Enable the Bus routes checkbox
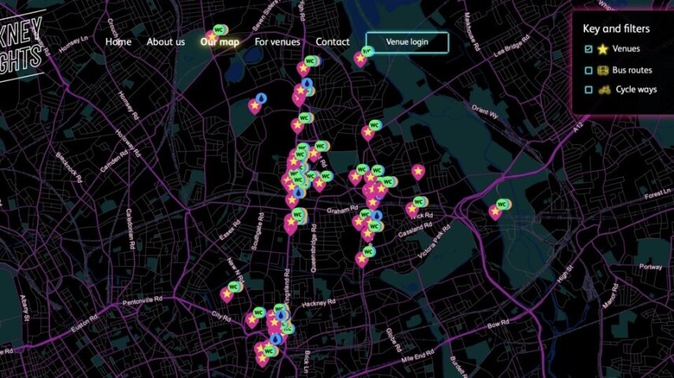674x378 pixels. (588, 70)
